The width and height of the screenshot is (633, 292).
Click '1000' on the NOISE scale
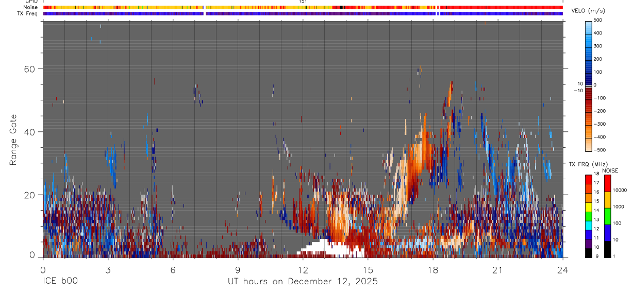pyautogui.click(x=619, y=207)
